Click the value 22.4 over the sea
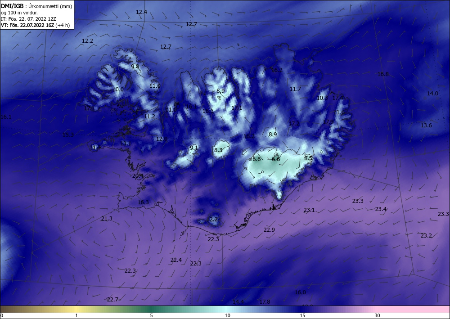The height and width of the screenshot is (319, 450). tap(176, 260)
